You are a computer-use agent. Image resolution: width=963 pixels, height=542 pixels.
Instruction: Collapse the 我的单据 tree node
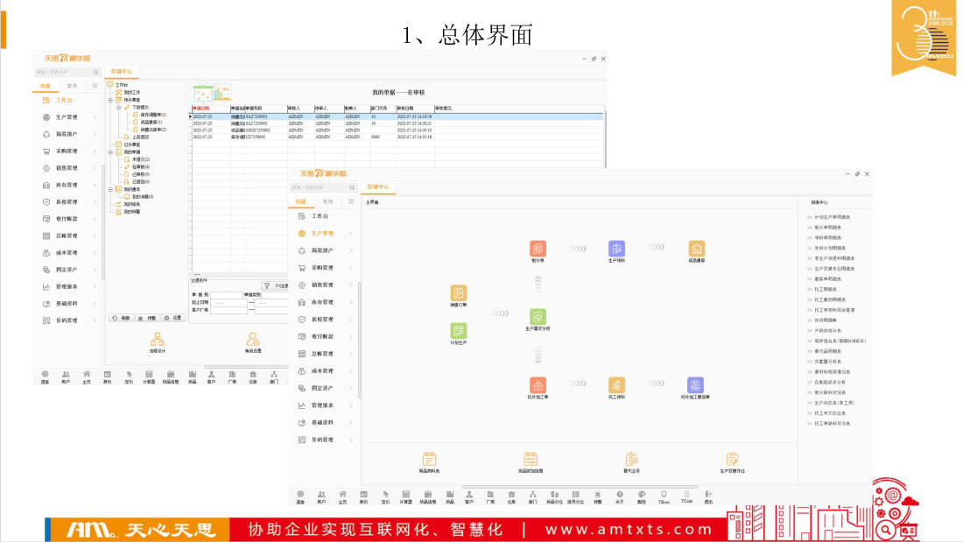pyautogui.click(x=110, y=151)
